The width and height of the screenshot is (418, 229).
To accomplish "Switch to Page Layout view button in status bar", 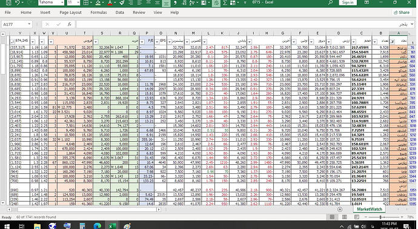I will (345, 217).
